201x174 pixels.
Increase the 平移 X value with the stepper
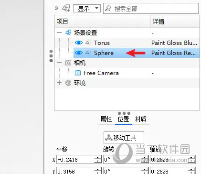[x=97, y=158]
